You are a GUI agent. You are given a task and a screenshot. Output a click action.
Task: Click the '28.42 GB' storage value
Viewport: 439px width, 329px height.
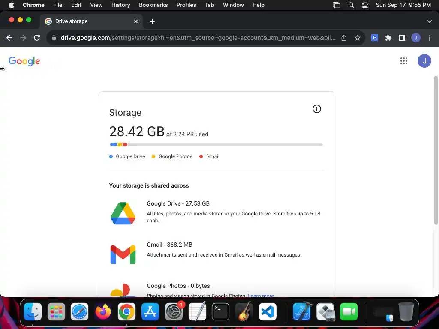tap(137, 132)
